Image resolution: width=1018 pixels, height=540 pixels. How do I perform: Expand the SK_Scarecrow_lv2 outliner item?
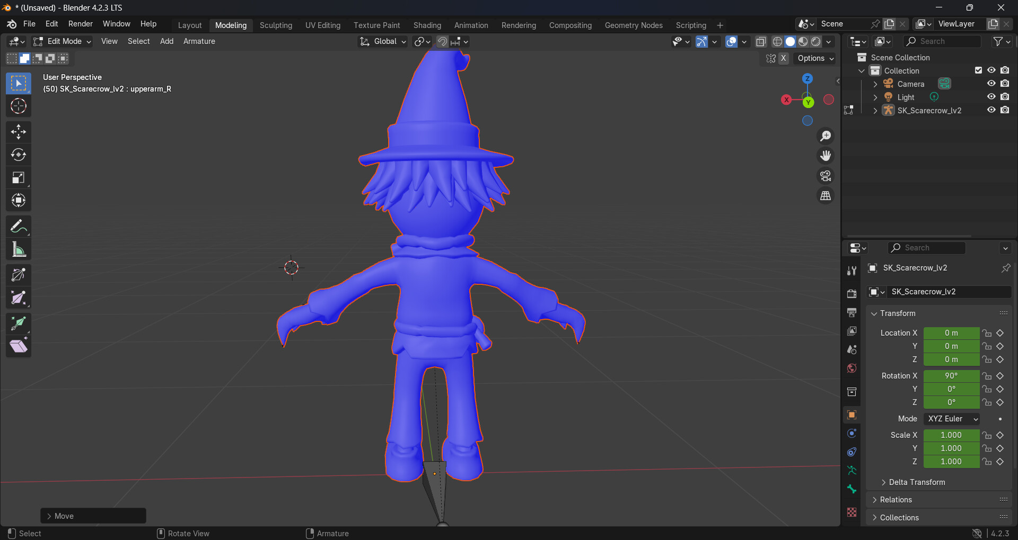point(875,110)
